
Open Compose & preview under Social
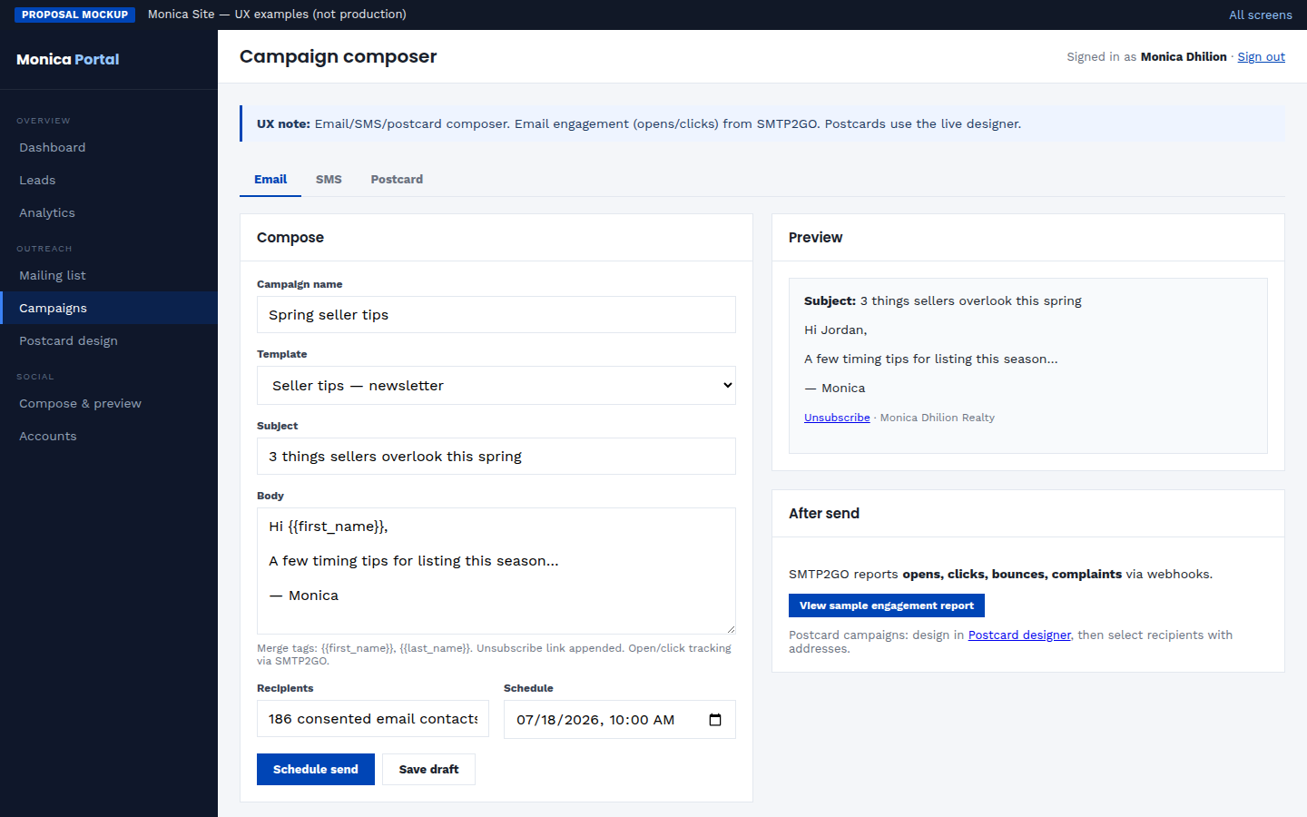(109, 403)
